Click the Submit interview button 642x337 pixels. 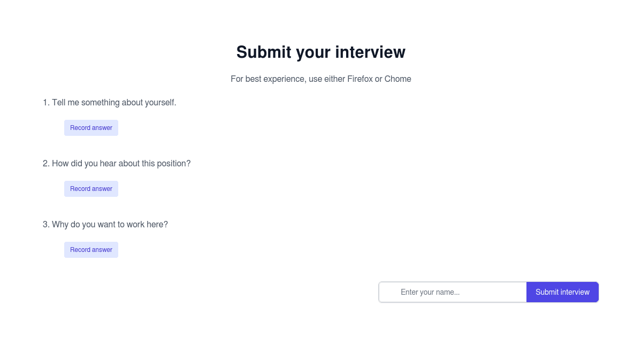click(562, 292)
